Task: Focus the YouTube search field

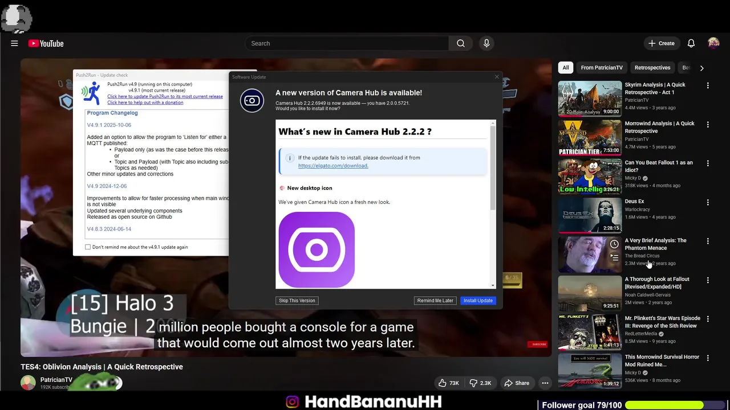Action: [x=347, y=43]
